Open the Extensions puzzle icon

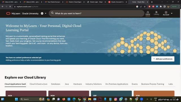(x=161, y=7)
